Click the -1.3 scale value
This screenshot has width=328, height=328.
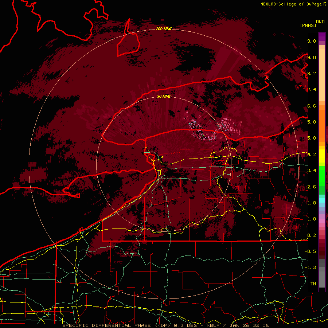click(x=310, y=268)
